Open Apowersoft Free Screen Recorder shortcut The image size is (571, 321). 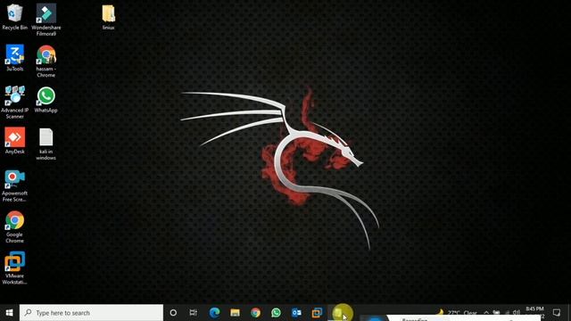pos(14,185)
